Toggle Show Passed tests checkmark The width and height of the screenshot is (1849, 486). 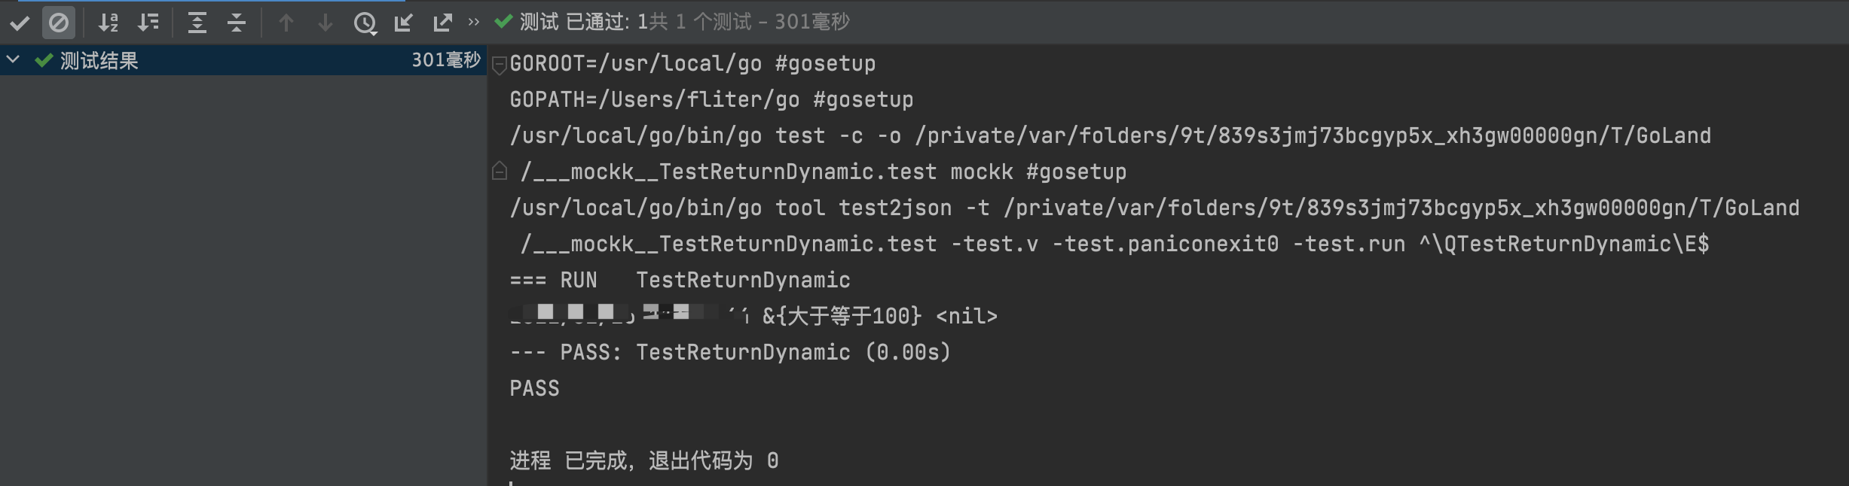click(20, 23)
